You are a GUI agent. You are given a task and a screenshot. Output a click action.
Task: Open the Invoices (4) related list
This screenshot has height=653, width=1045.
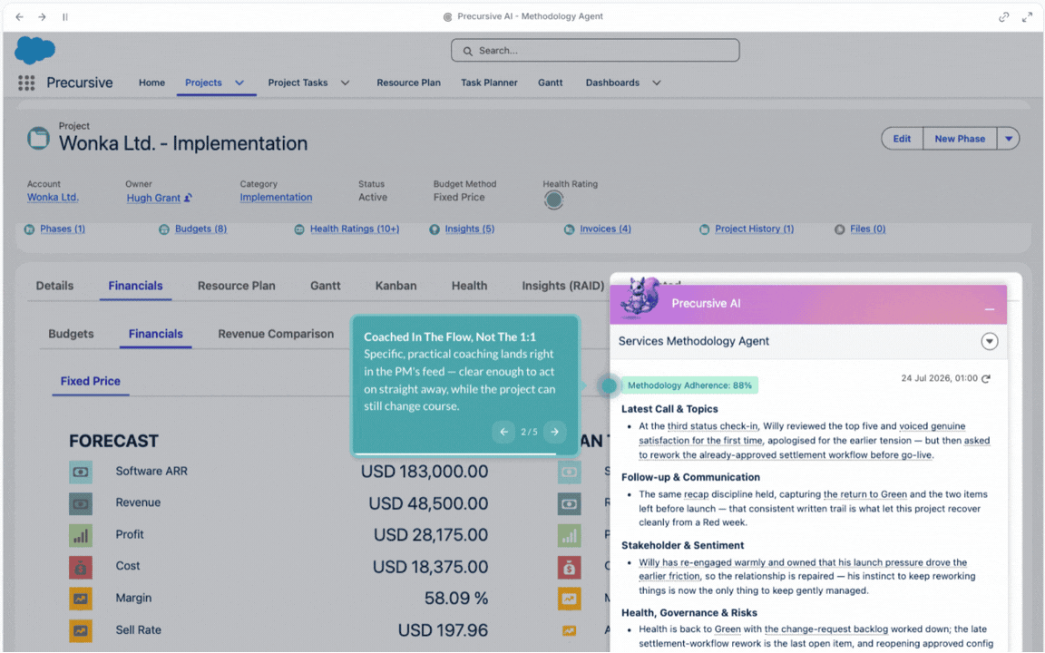tap(605, 229)
